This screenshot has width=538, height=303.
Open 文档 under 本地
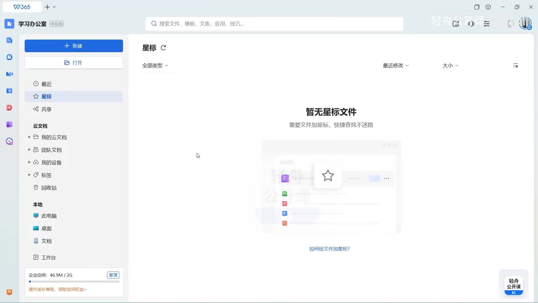(x=74, y=241)
